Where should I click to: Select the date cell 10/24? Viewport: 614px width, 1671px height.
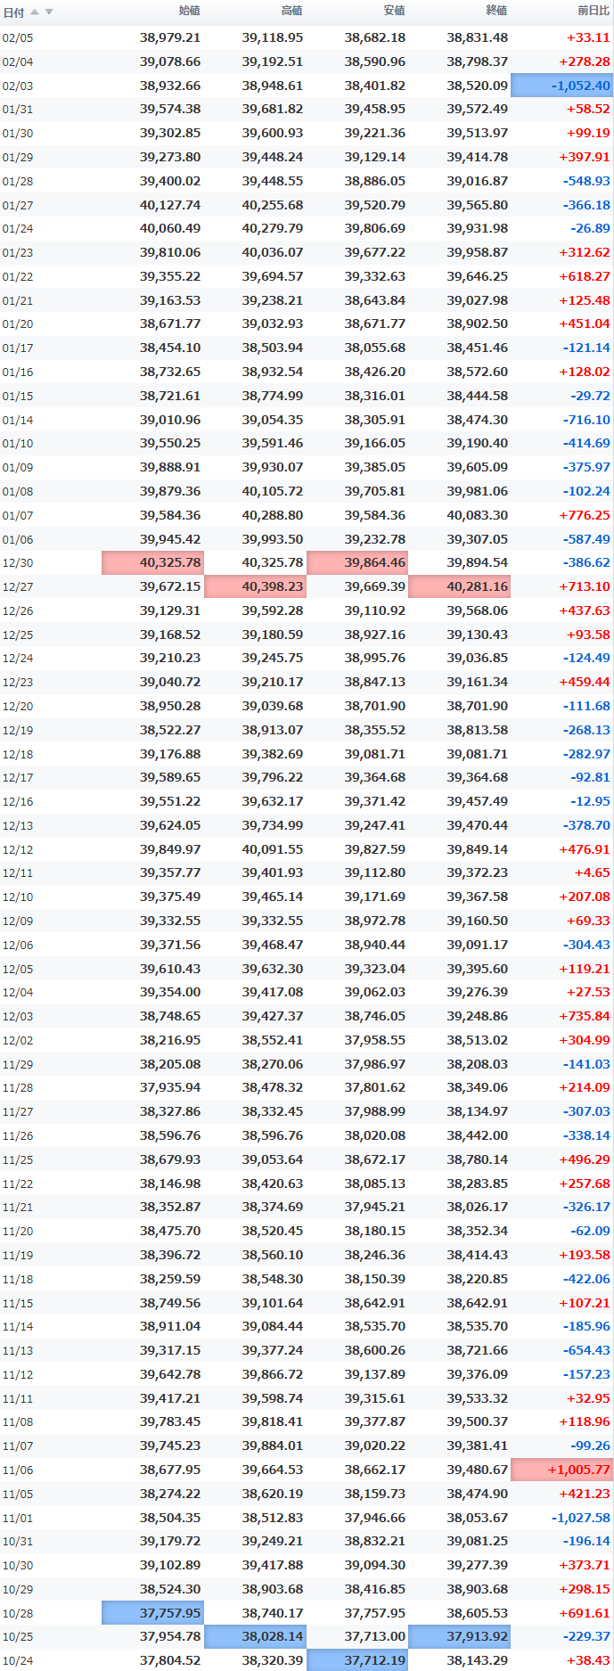(18, 1661)
